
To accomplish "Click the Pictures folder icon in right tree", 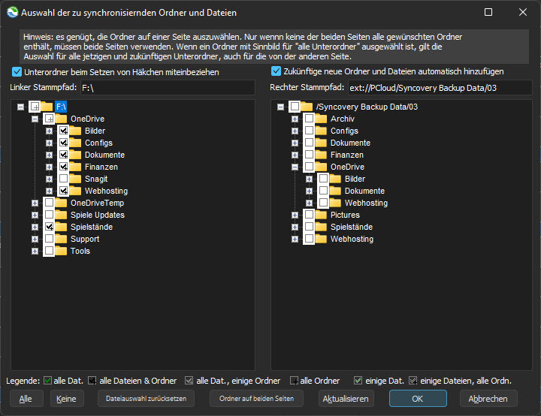I will pyautogui.click(x=321, y=215).
